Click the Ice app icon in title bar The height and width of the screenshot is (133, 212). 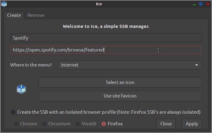pos(4,4)
